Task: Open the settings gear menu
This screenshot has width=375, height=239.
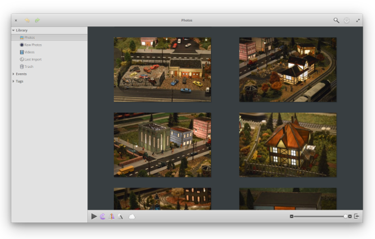Action: point(346,21)
